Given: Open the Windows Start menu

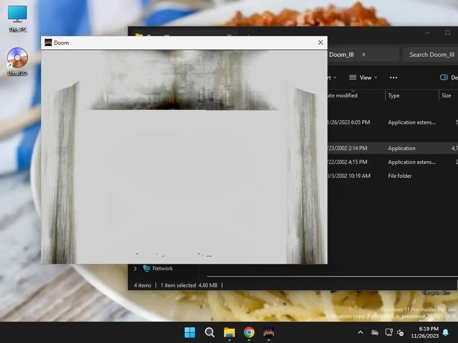Looking at the screenshot, I should click(190, 332).
